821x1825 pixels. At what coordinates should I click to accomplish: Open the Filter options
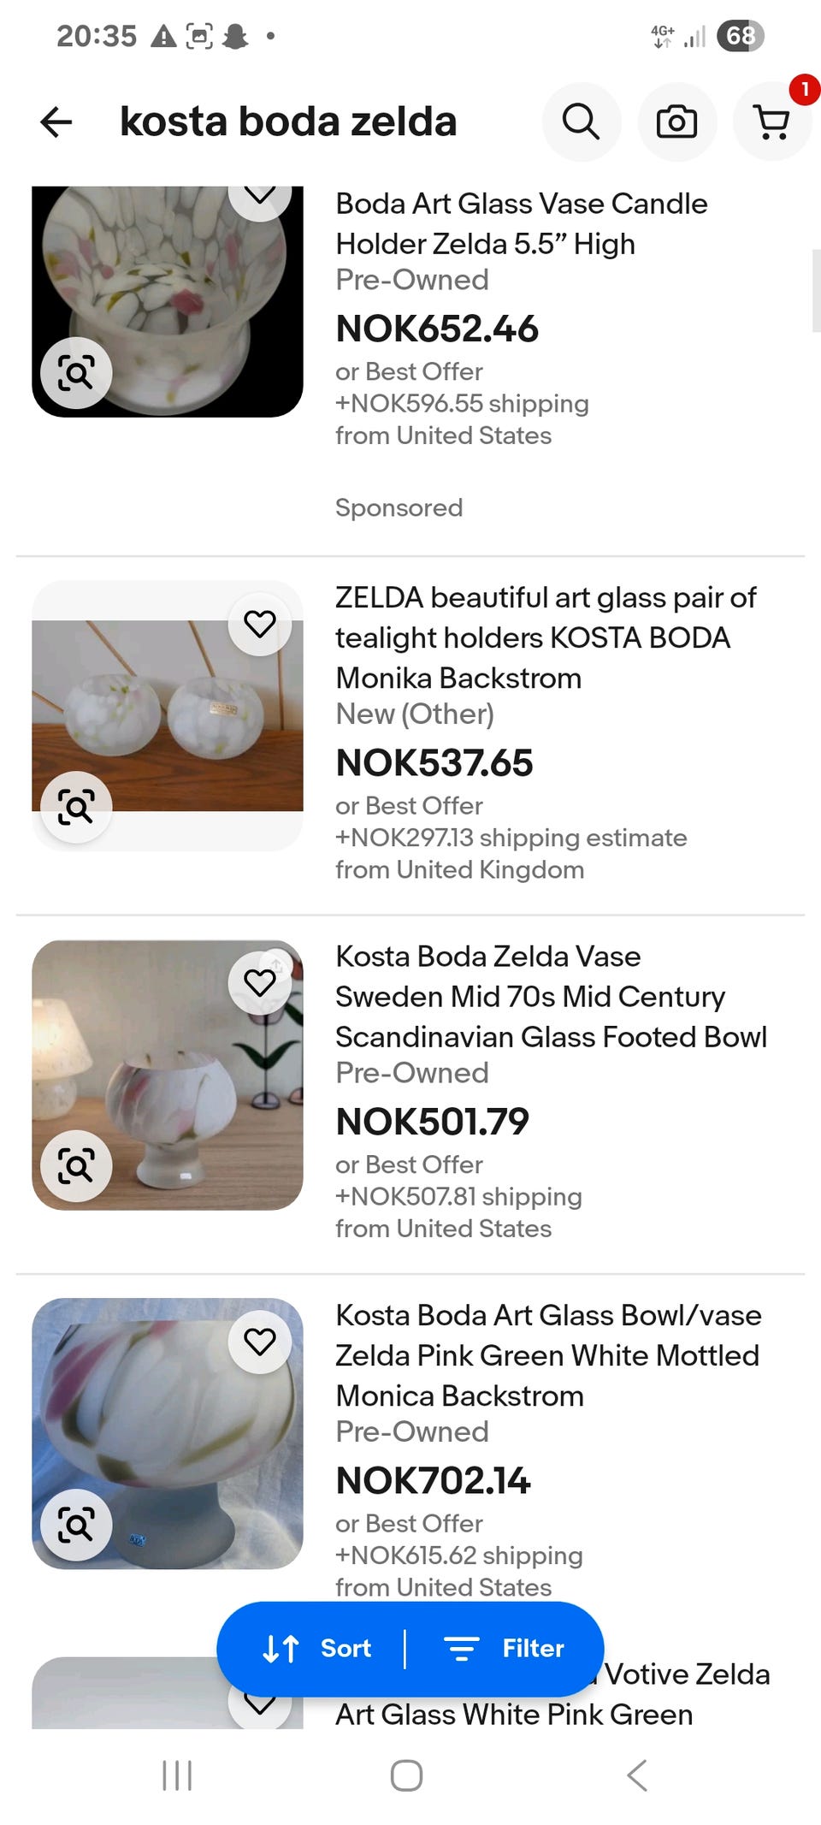point(505,1648)
